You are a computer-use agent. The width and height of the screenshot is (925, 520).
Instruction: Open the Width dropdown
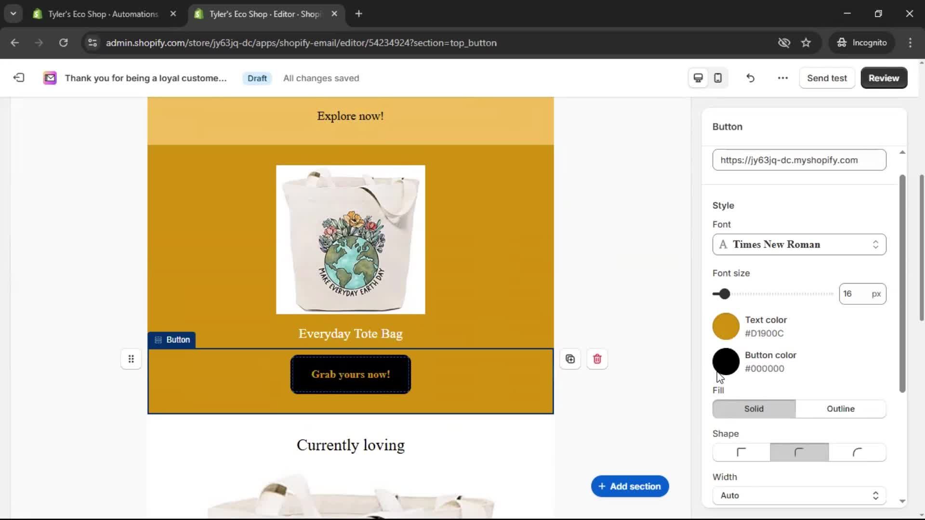[x=798, y=495]
